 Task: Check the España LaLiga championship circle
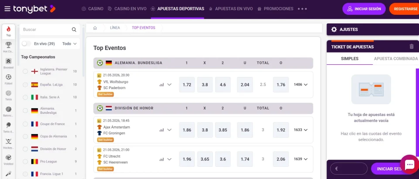pos(25,85)
